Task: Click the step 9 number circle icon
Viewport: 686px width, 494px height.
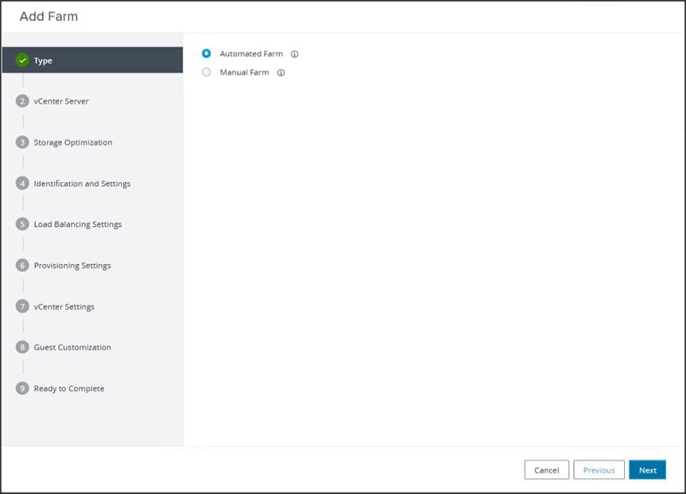Action: pos(22,388)
